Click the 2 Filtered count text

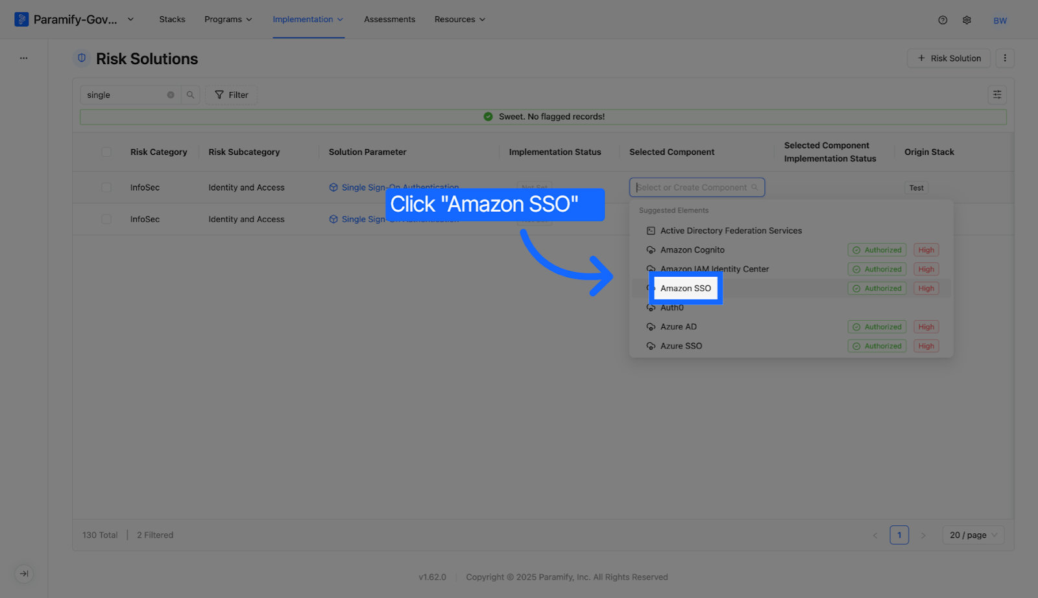pos(155,535)
